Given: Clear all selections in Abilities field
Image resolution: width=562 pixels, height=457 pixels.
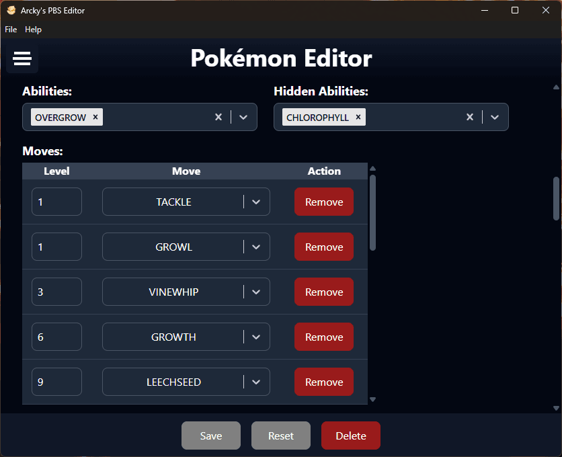Looking at the screenshot, I should coord(218,117).
